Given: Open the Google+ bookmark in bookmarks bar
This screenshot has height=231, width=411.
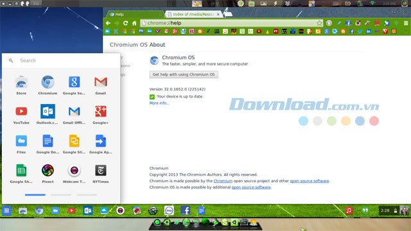Looking at the screenshot, I should click(175, 31).
